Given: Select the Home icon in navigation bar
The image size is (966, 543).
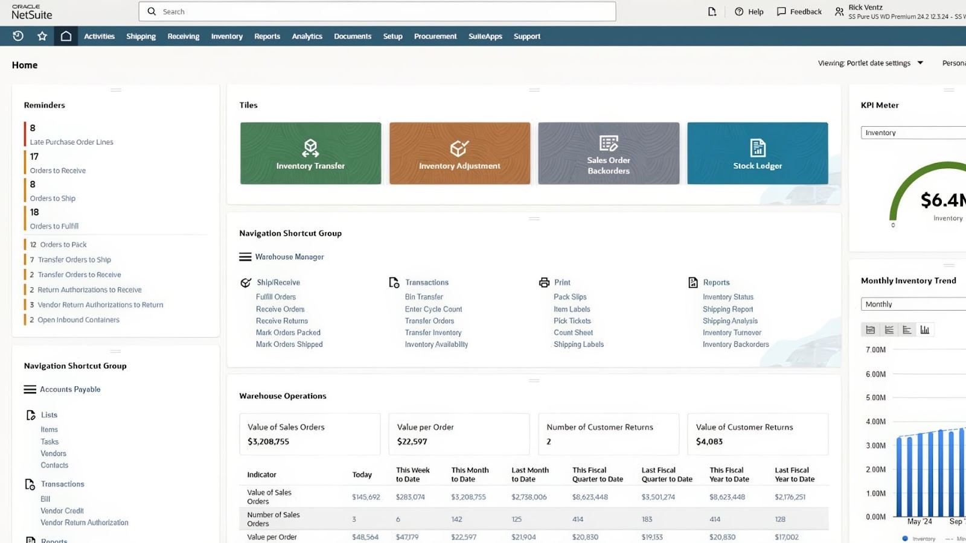Looking at the screenshot, I should coord(66,36).
